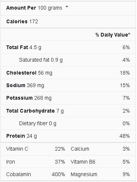This screenshot has width=137, height=182.
Task: Click the Total Carbohydrate 7 g row
Action: 68,111
